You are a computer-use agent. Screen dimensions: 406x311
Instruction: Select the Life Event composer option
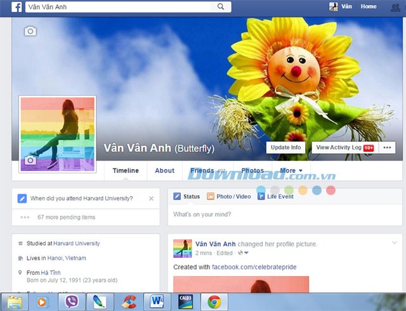coord(275,196)
